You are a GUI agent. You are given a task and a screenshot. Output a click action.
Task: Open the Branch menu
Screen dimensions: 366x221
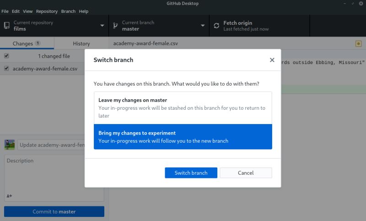coord(68,11)
